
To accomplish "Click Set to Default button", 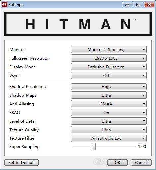I will pyautogui.click(x=22, y=163).
